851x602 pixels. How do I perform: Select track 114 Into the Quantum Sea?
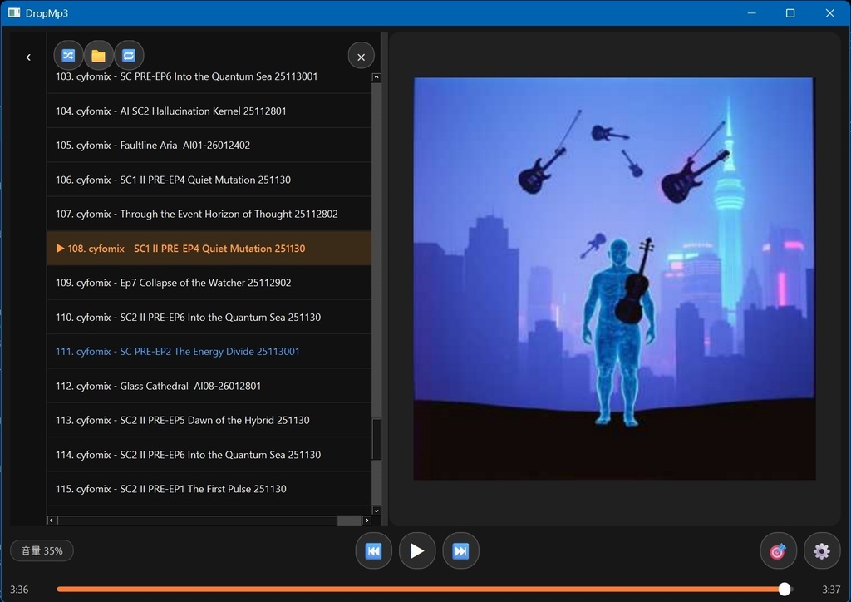click(209, 454)
